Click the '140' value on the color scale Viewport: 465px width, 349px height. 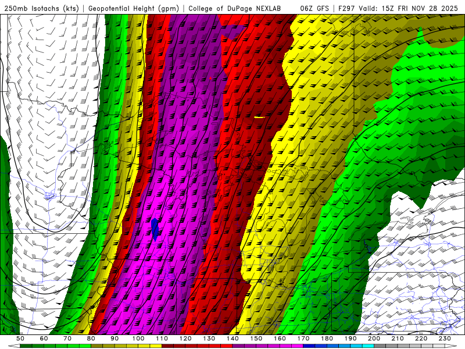click(233, 339)
